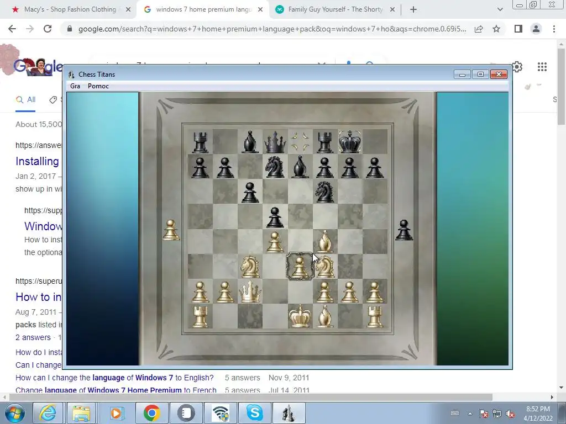Reload the Google search page

click(48, 29)
